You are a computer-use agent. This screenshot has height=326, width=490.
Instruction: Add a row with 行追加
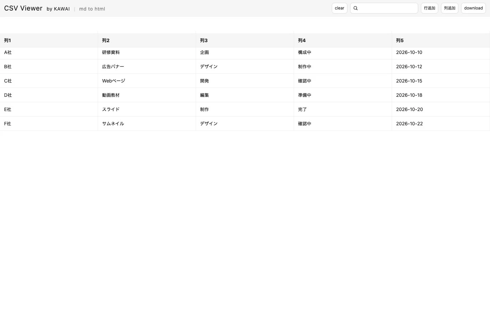pos(429,8)
